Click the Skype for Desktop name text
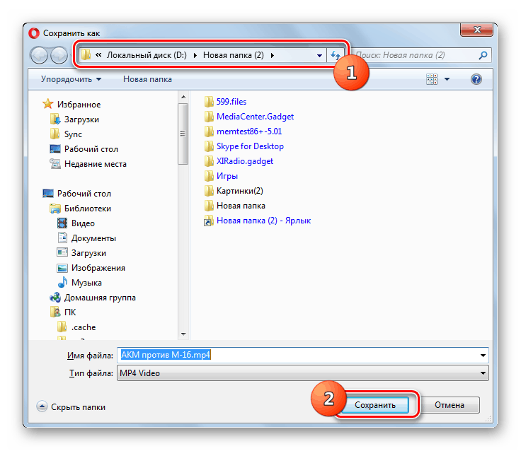Screen dimensions: 521x451 pyautogui.click(x=250, y=146)
